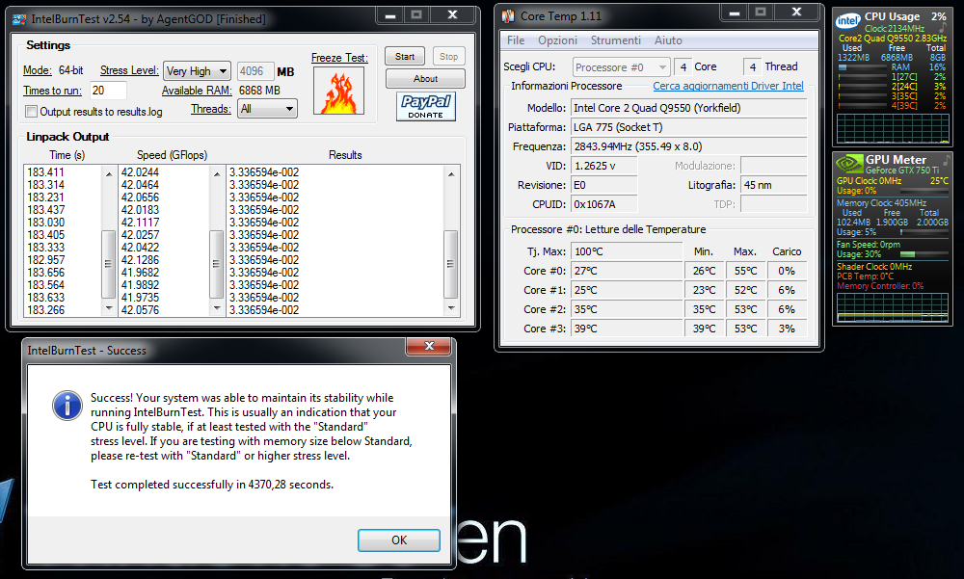Click Nvidia logo in GPU Meter gadget
Image resolution: width=964 pixels, height=579 pixels.
(x=849, y=164)
